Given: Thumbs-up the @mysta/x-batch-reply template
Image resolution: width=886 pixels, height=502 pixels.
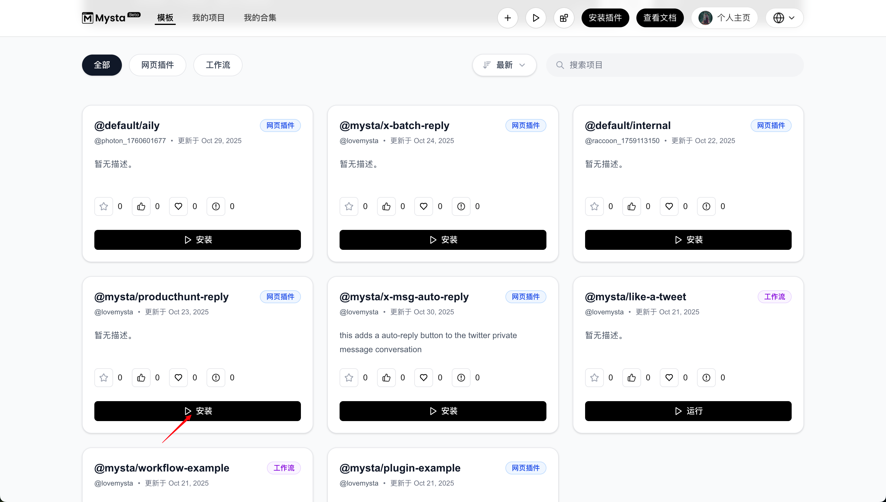Looking at the screenshot, I should pos(386,206).
